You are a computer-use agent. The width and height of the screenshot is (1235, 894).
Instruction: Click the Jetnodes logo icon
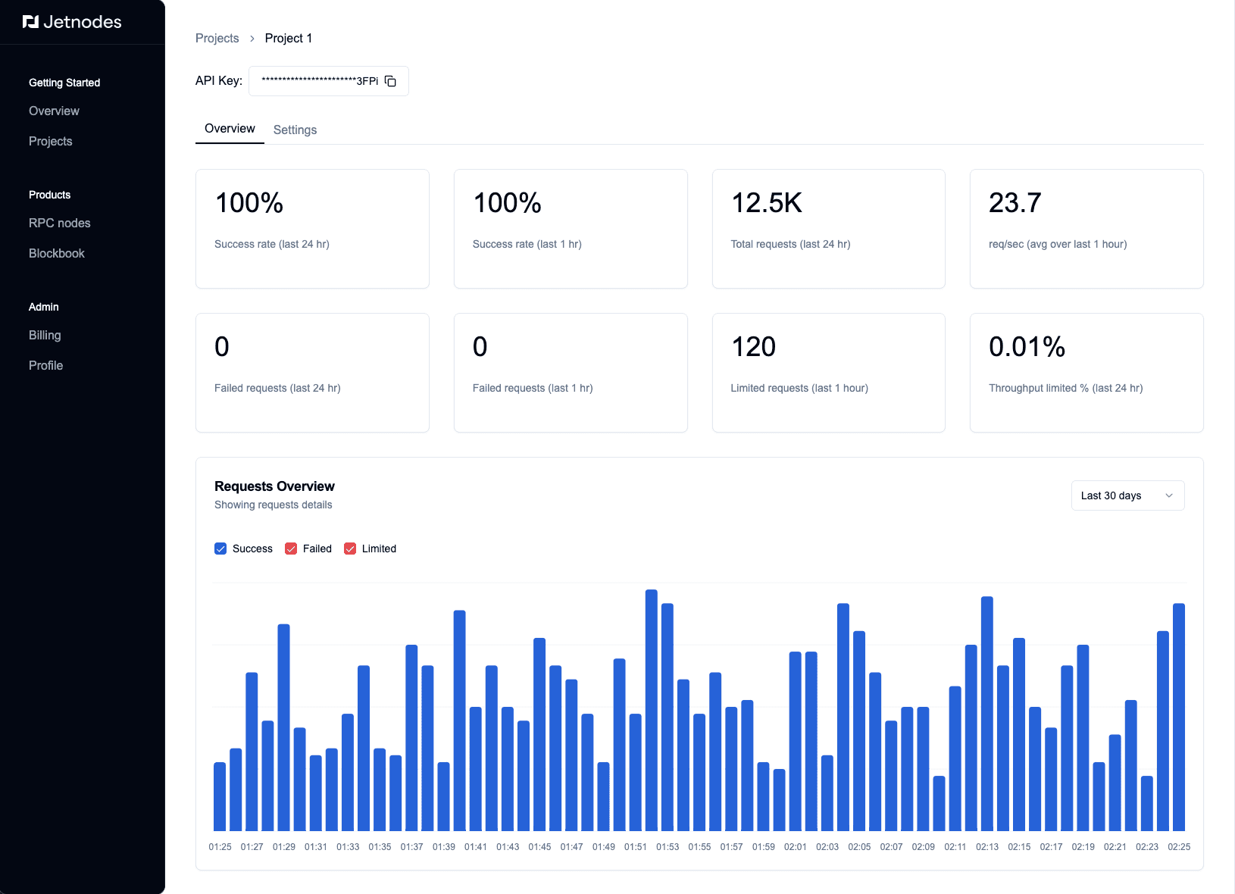(x=30, y=22)
